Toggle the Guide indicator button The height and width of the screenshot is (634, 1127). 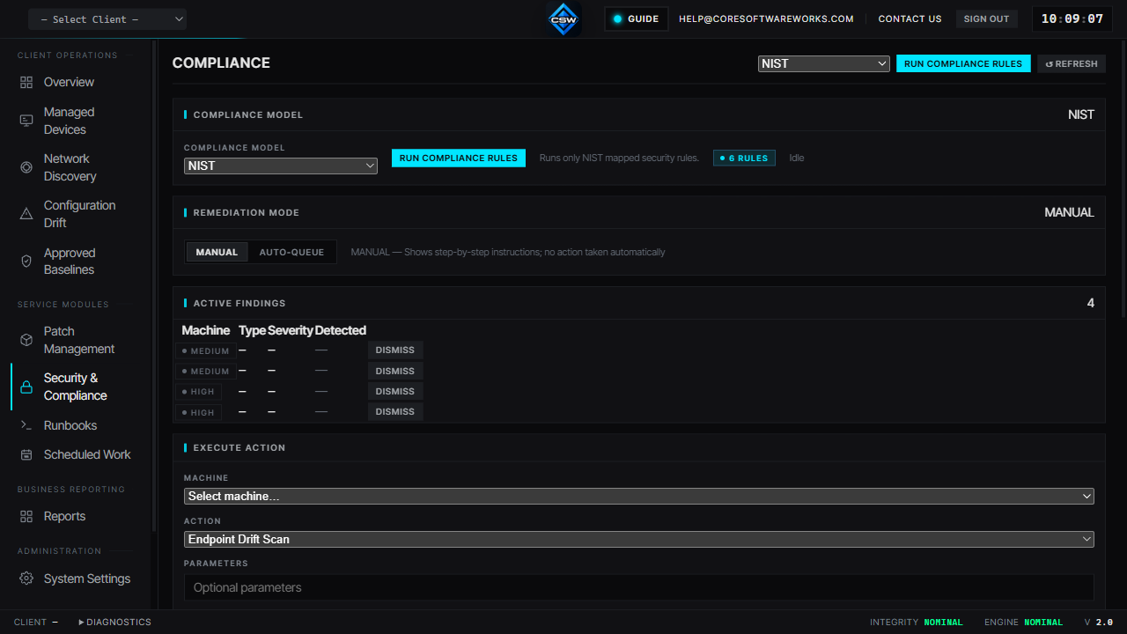637,18
